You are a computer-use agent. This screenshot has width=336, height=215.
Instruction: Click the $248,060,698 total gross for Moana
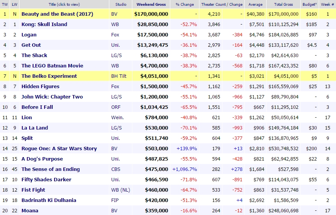[283, 210]
